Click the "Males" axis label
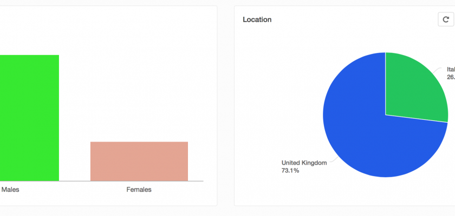This screenshot has height=216, width=455. (11, 190)
